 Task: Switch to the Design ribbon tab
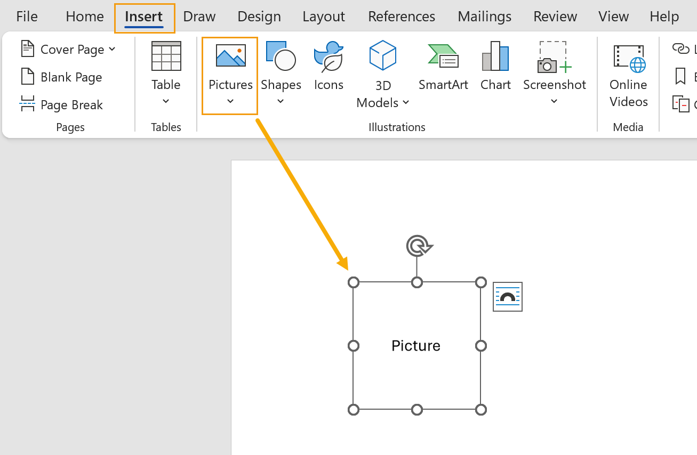click(259, 17)
